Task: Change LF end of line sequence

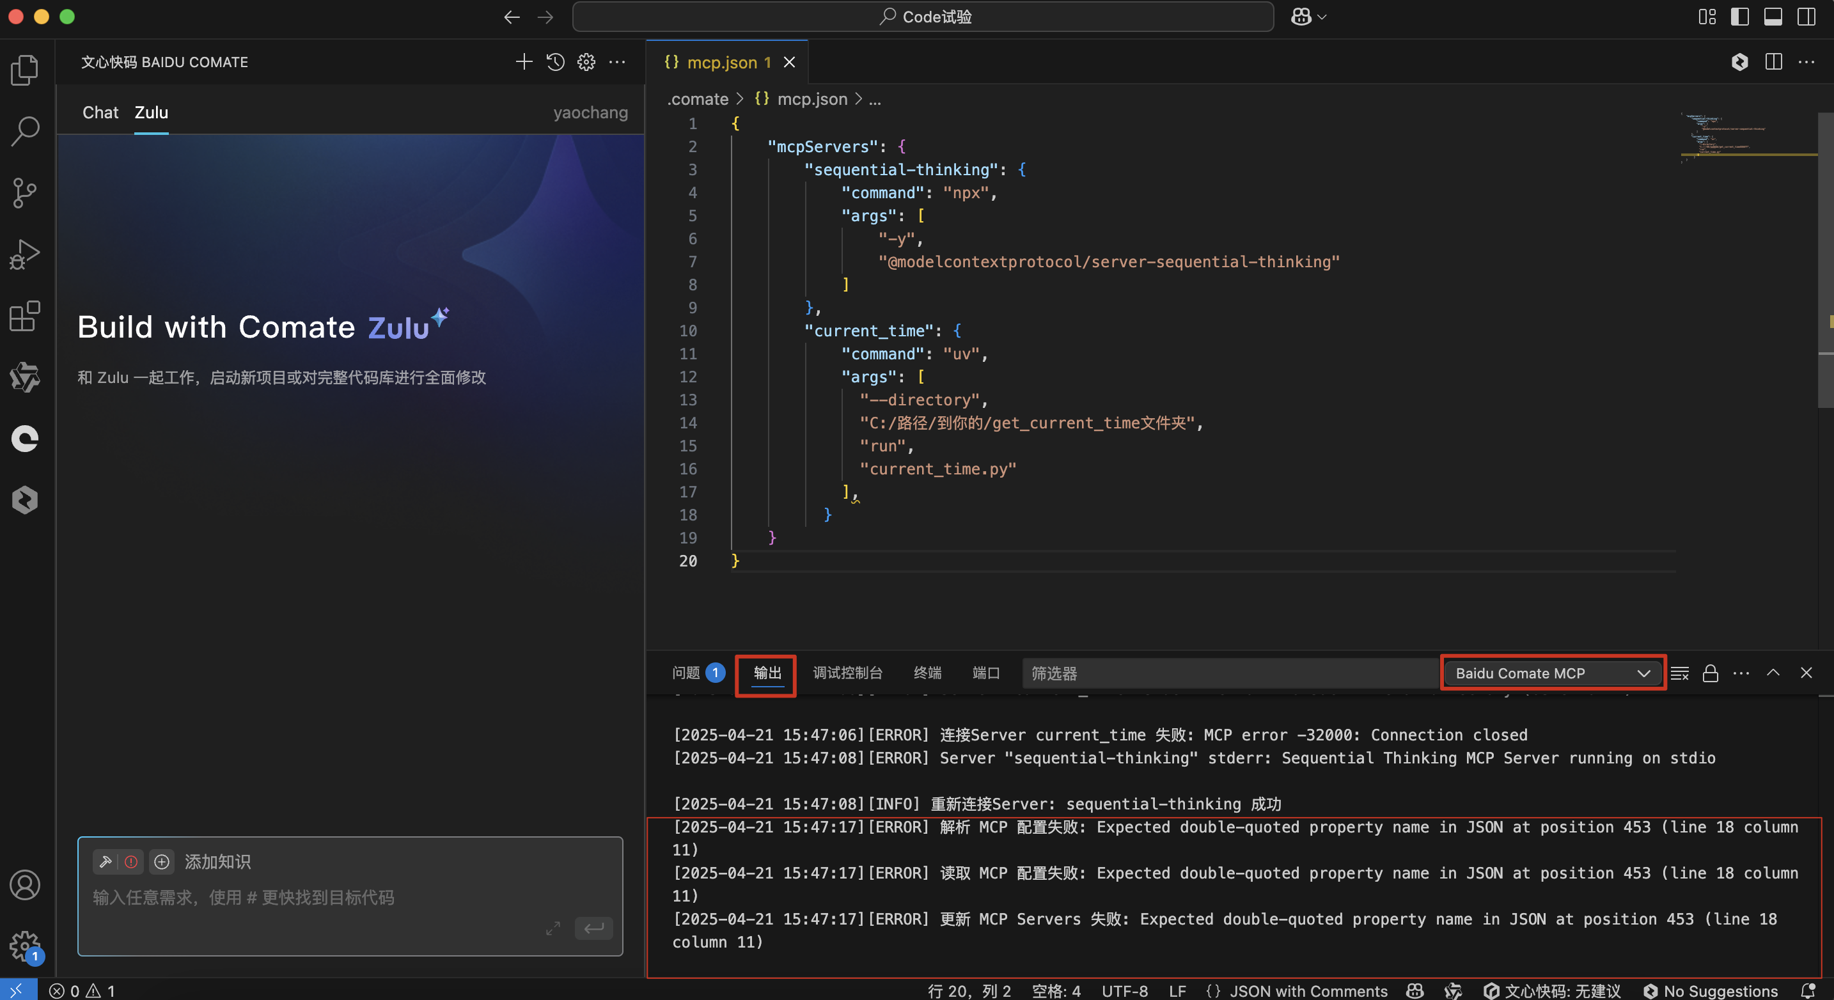Action: [x=1177, y=991]
